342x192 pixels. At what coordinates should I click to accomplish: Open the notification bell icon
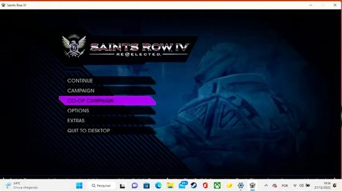(x=335, y=186)
